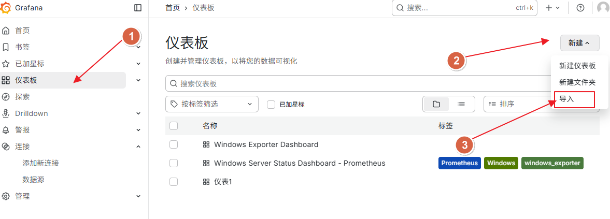
Task: Choose 新建文件夹 from the new menu
Action: [577, 82]
